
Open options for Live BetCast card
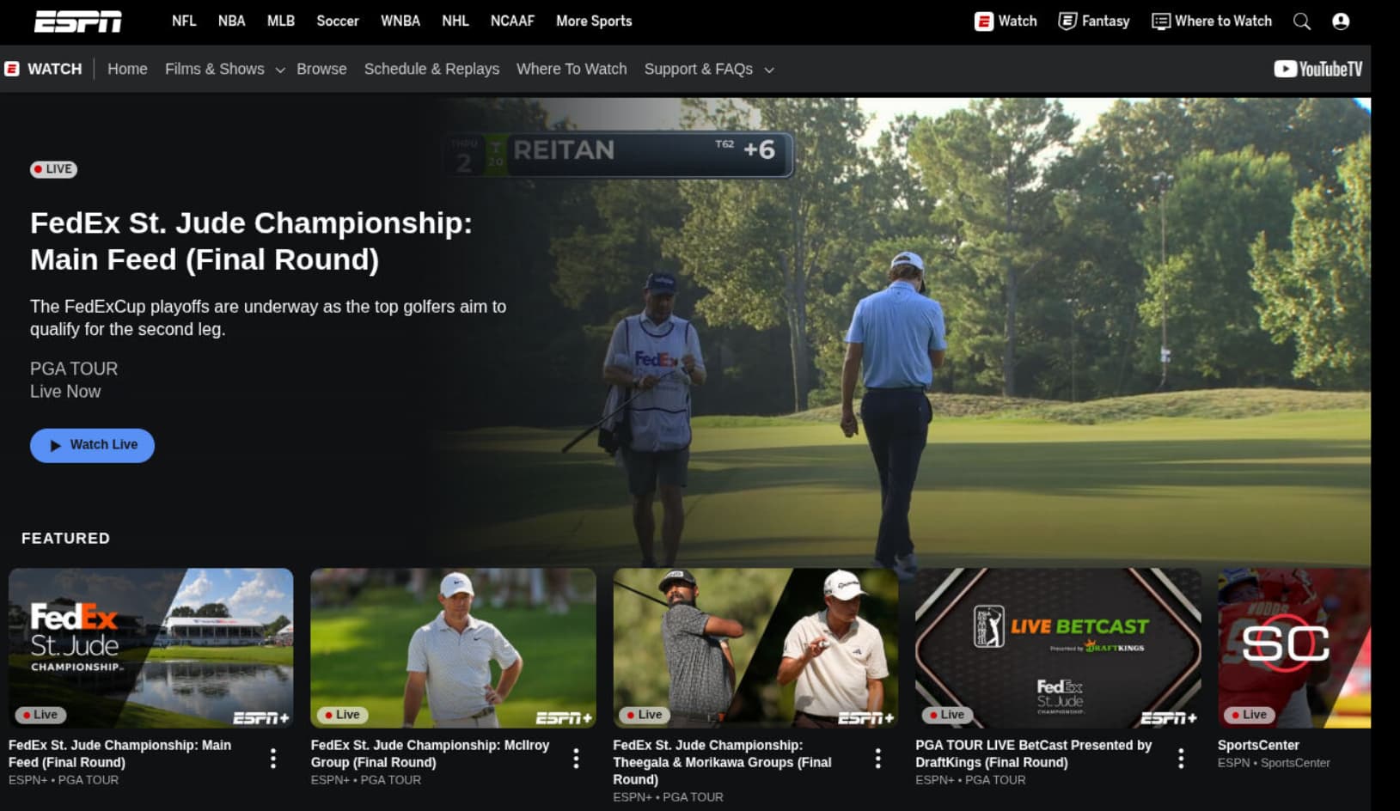tap(1181, 759)
